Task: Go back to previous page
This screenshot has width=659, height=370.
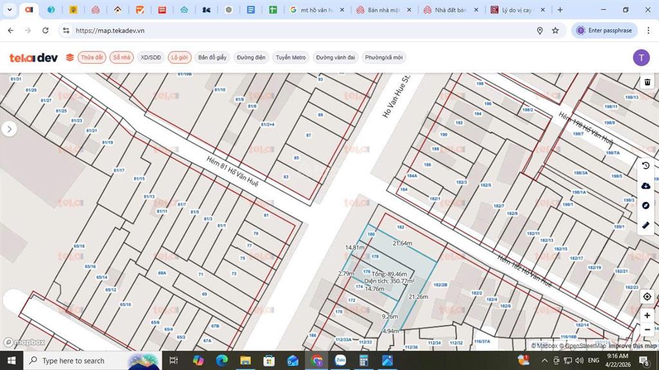Action: (x=11, y=30)
